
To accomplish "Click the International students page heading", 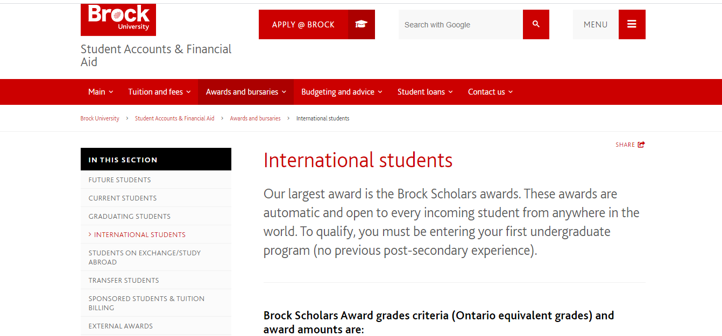I will [358, 160].
